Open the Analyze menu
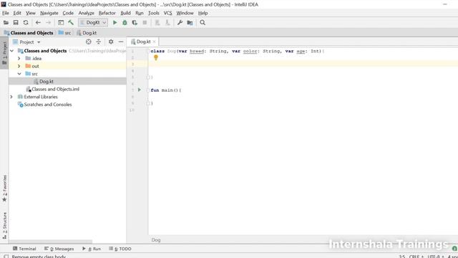The width and height of the screenshot is (458, 258). pyautogui.click(x=86, y=13)
